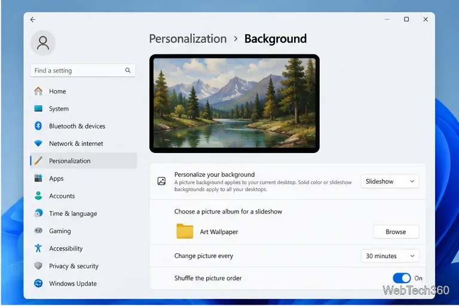Click the user profile avatar

[x=43, y=43]
